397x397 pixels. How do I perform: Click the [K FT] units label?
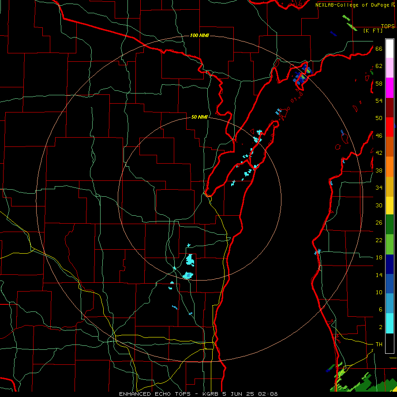pos(373,31)
